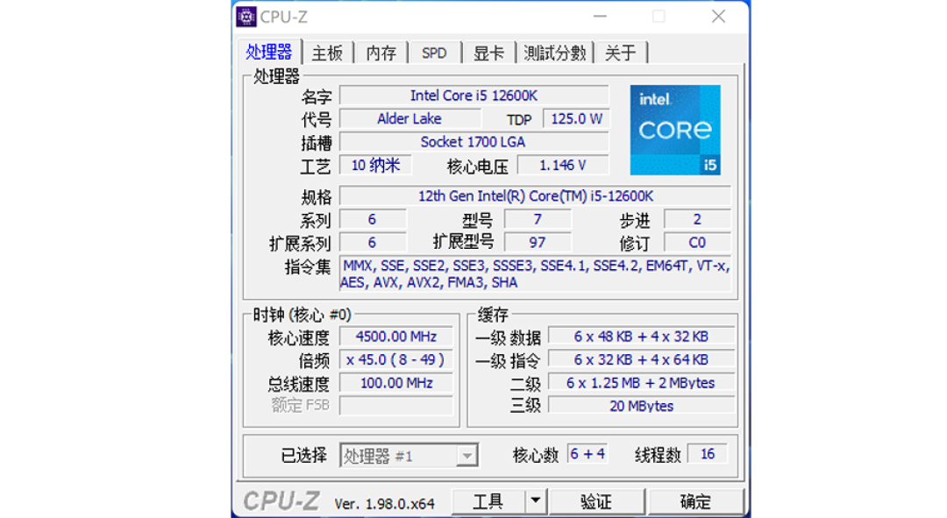Go to the 显卡 tab
This screenshot has height=518, width=947.
[488, 53]
